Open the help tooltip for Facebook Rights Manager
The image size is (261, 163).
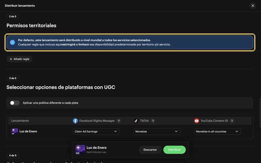(x=119, y=121)
